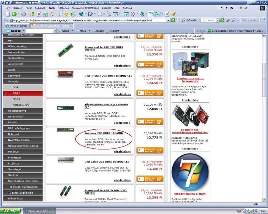268x214 pixels.
Task: Click the text size A icon
Action: click(142, 14)
